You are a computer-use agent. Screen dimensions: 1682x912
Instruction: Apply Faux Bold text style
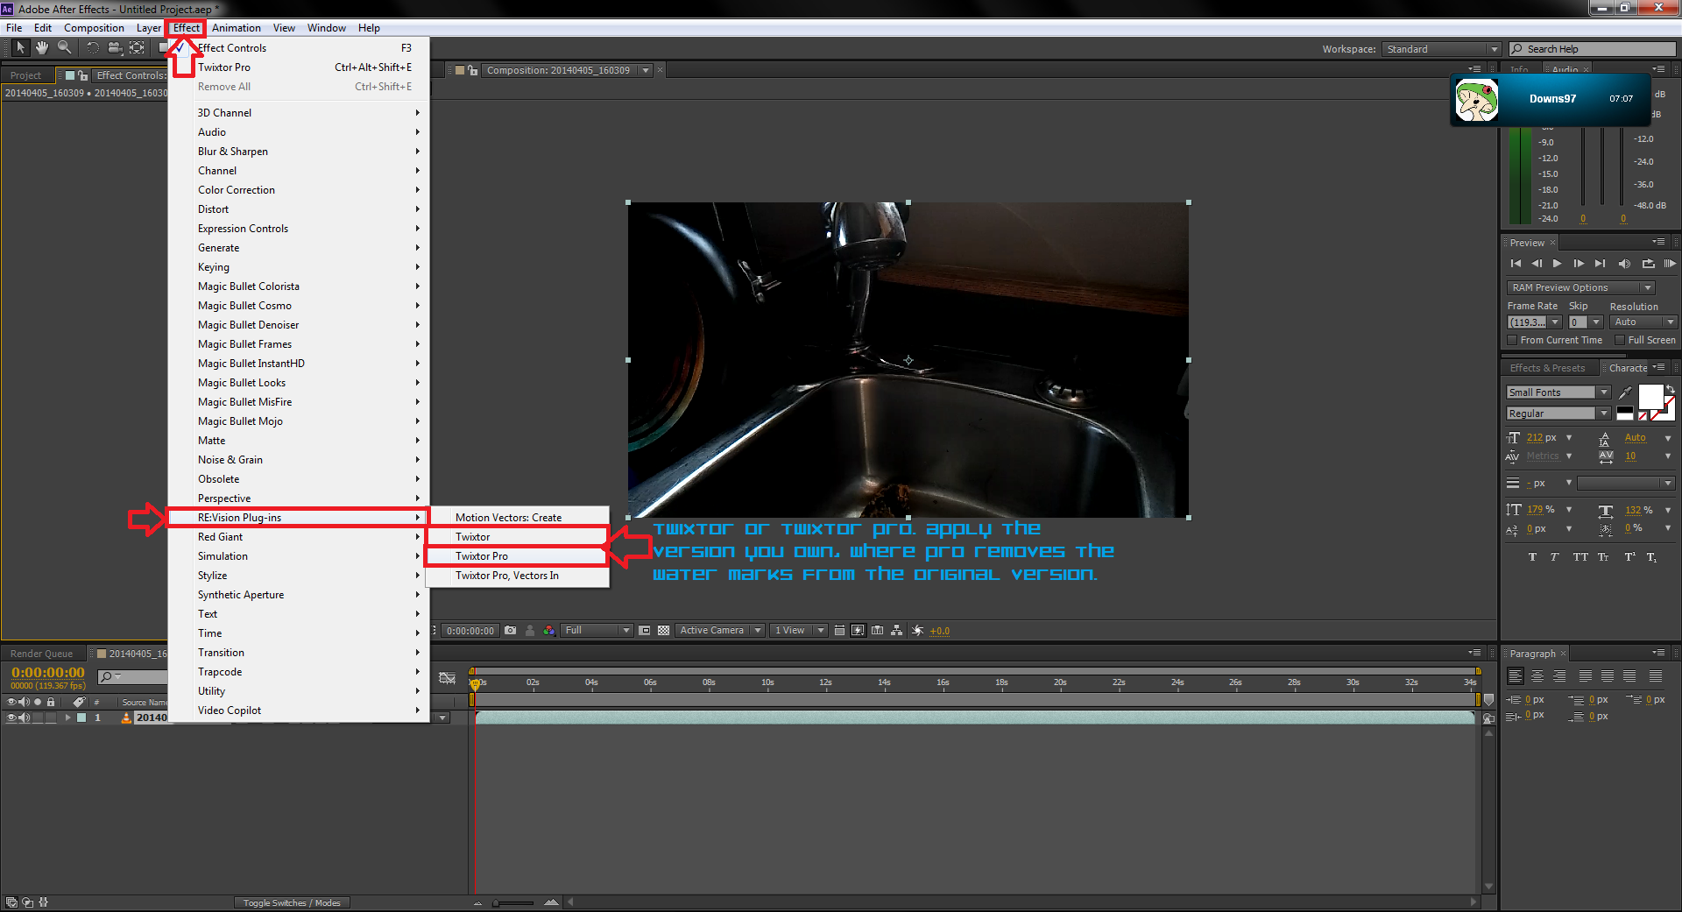pyautogui.click(x=1532, y=557)
